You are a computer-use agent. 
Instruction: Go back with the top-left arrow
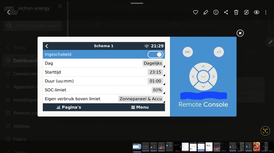(x=9, y=12)
